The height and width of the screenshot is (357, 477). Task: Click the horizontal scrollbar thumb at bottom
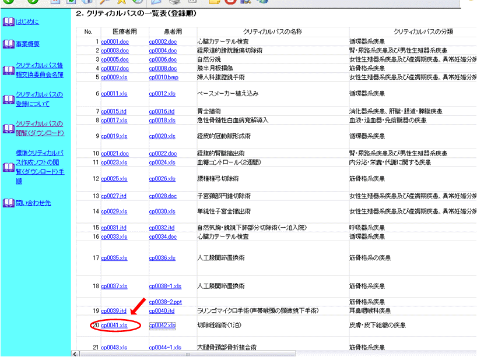187,354
